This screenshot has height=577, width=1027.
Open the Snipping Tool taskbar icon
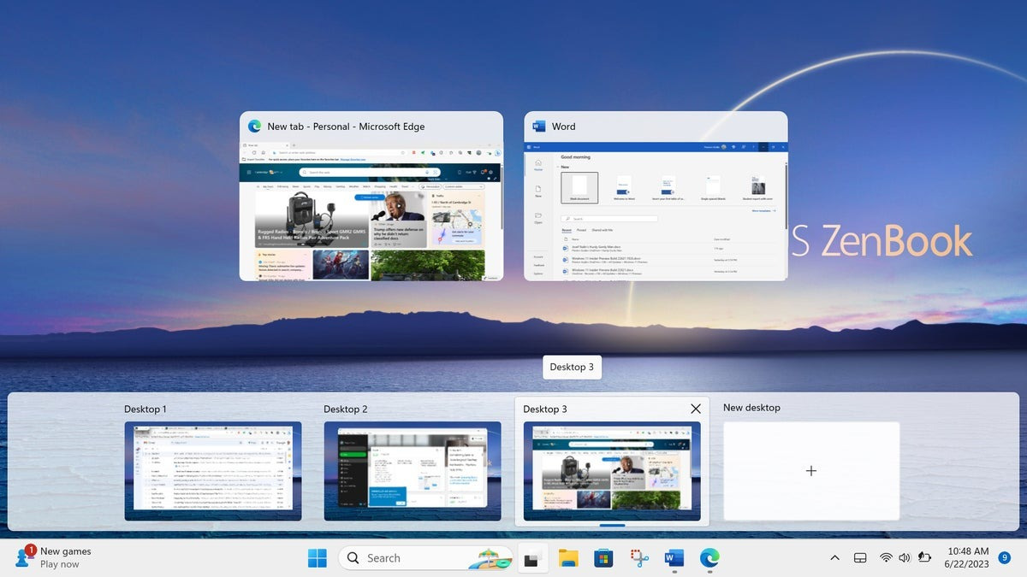click(638, 558)
